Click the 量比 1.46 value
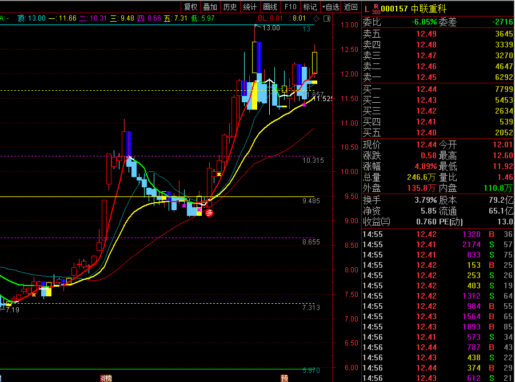The width and height of the screenshot is (515, 382). pos(505,177)
